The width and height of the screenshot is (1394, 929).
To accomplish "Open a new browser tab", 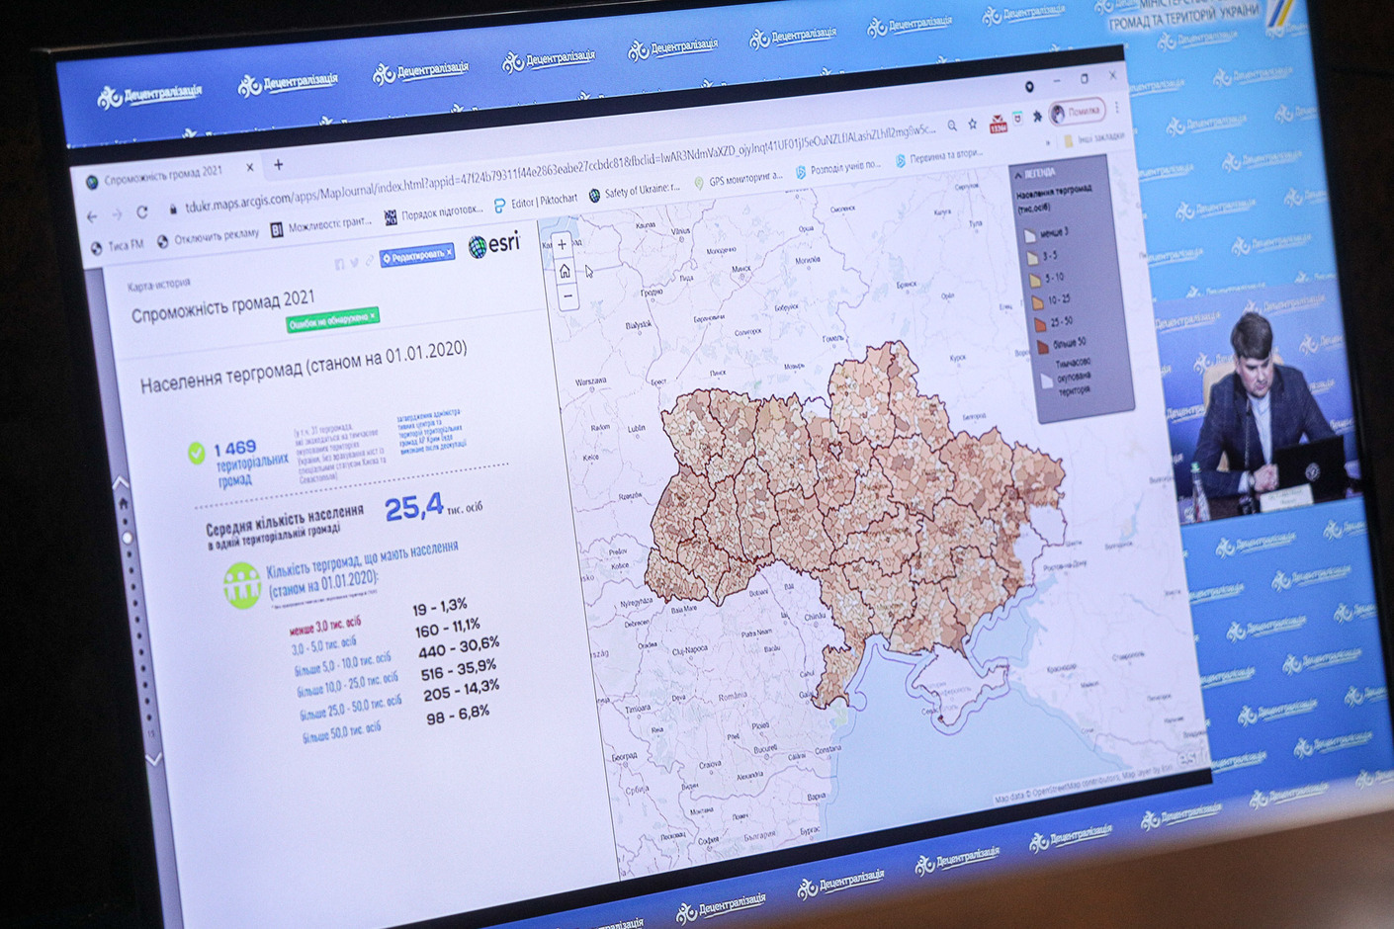I will point(279,165).
